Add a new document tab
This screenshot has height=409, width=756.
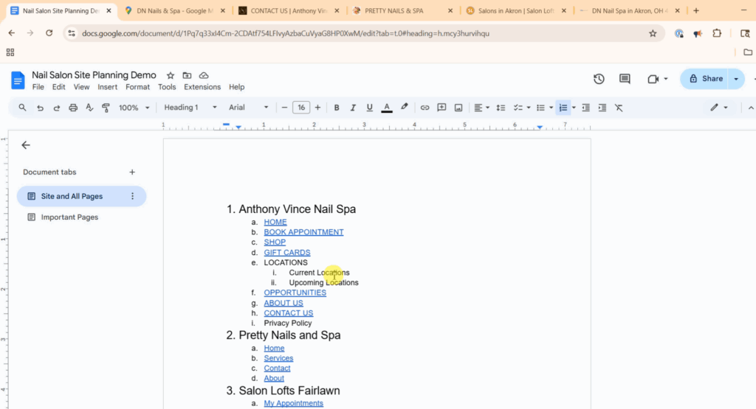point(132,172)
